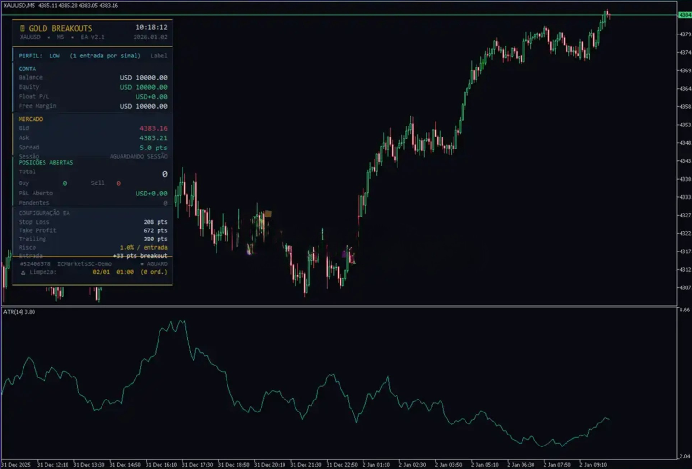
Task: Click the '31 Dec 12:10' time axis label
Action: (52, 465)
